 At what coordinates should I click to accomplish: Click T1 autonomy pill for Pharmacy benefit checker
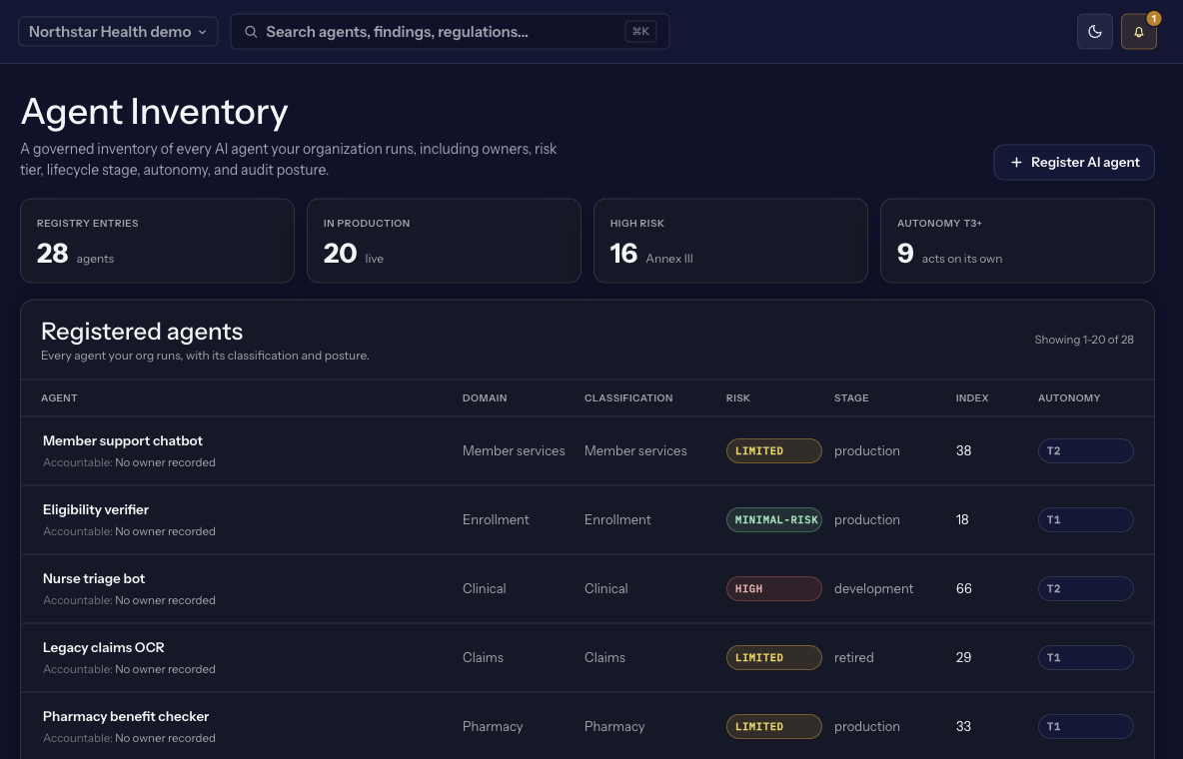(x=1086, y=727)
